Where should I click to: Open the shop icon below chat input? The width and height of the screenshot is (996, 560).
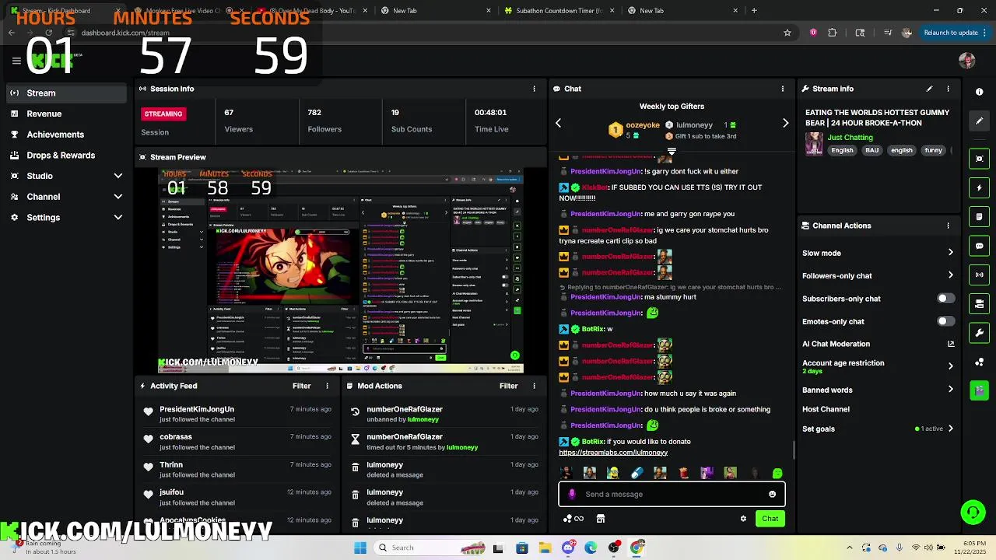coord(600,519)
